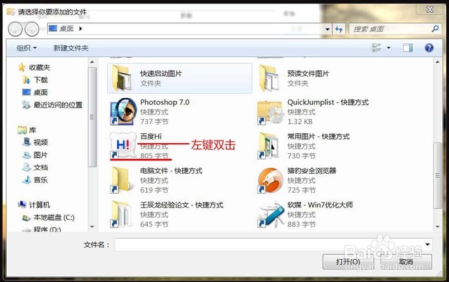Select the 电脑文件 shortcut folder icon
Viewport: 449px width, 282px height.
click(x=121, y=180)
